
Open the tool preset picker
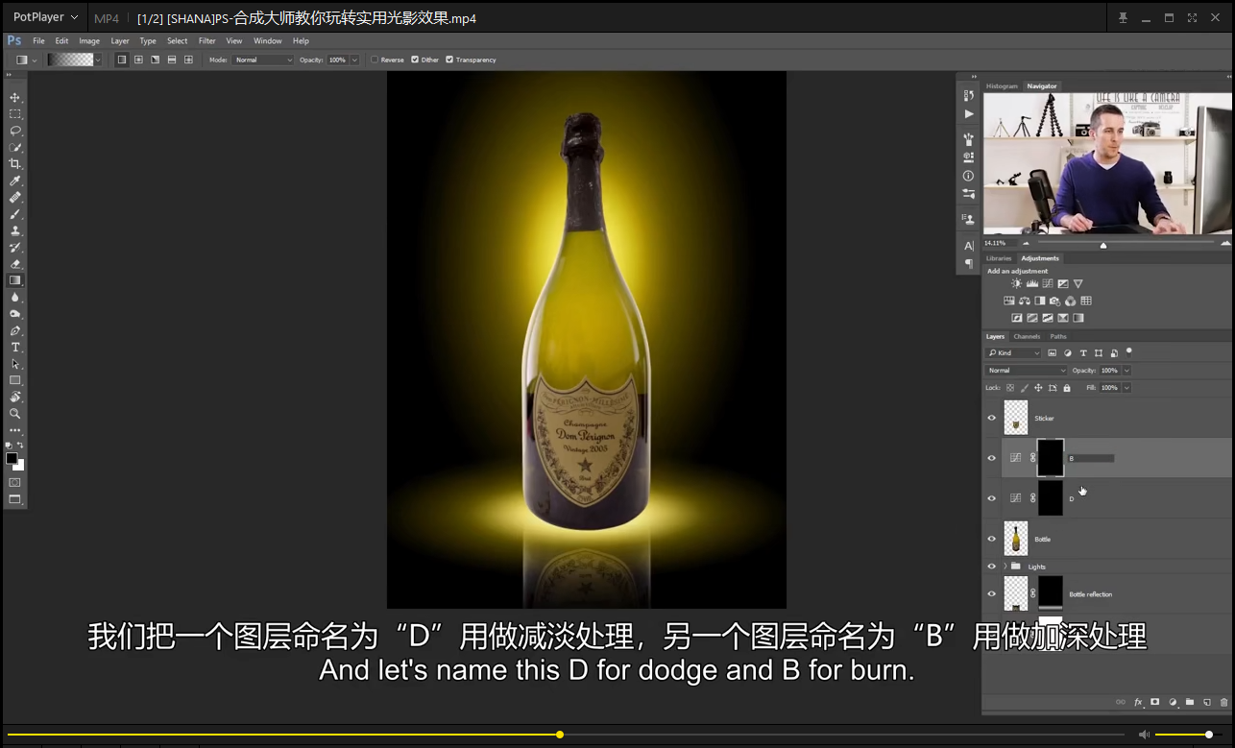click(x=26, y=60)
